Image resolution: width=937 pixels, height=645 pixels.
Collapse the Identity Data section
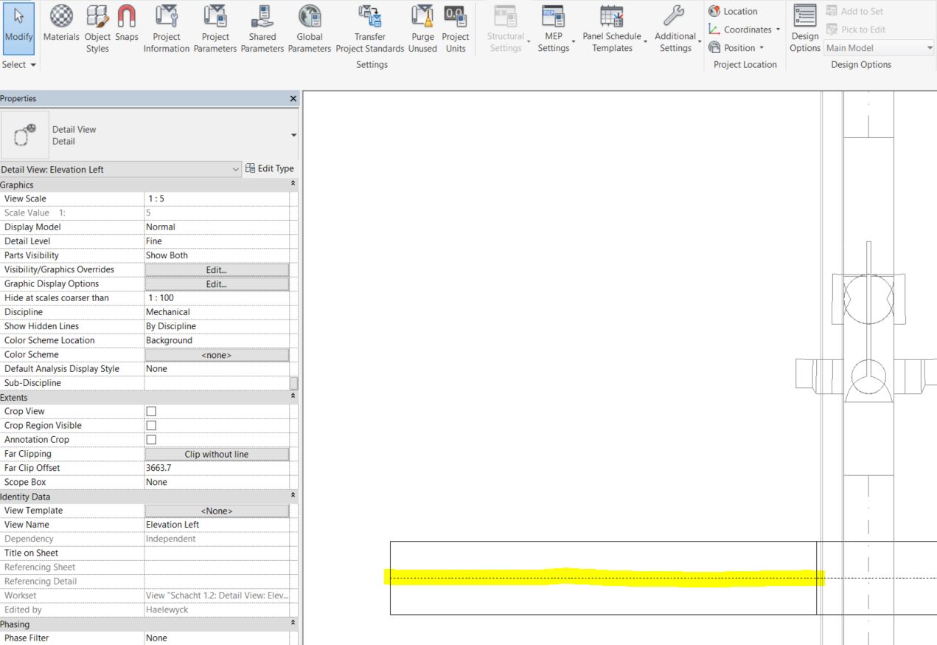click(x=294, y=497)
